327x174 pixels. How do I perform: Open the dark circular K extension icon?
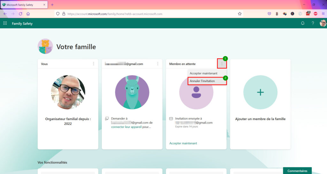tap(293, 14)
